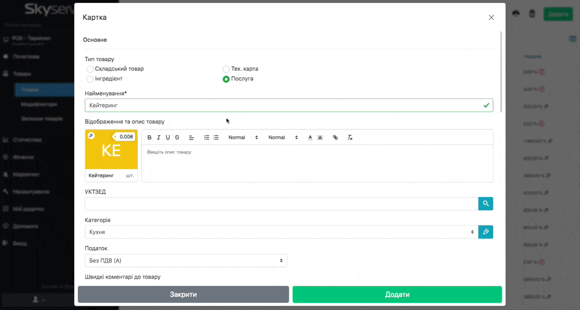Insert a bulleted list in description
This screenshot has width=580, height=310.
tap(216, 138)
